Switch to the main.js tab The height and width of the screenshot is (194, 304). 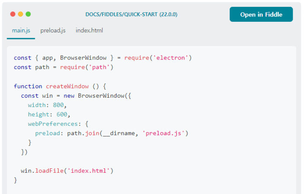(x=21, y=31)
